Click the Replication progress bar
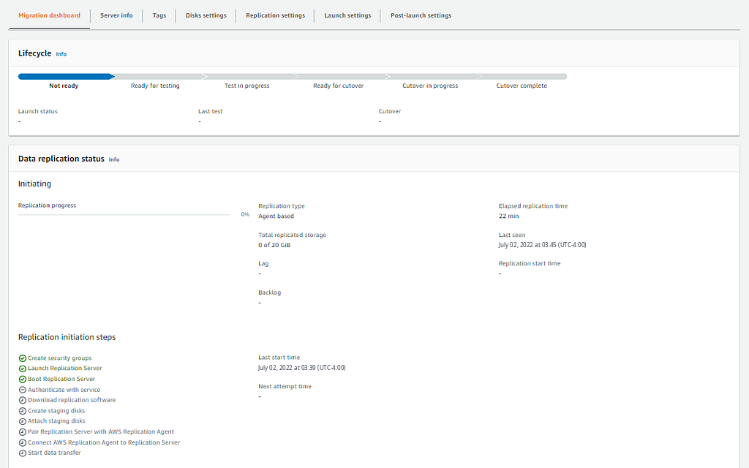This screenshot has width=749, height=468. pos(124,215)
